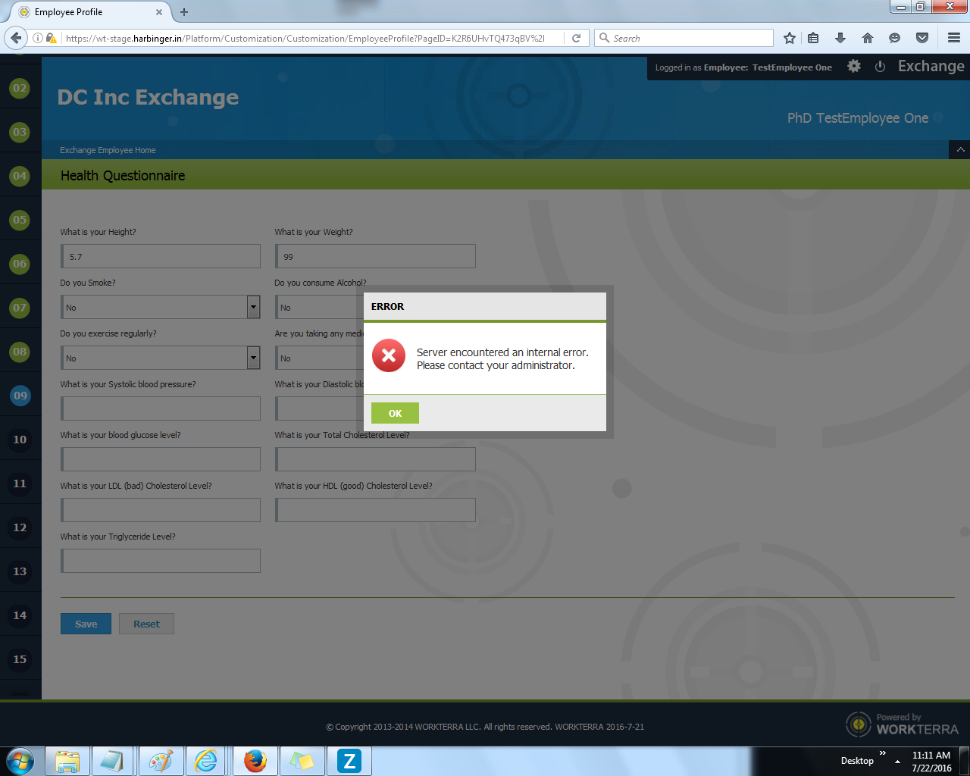
Task: Click the Triglyceride Level input field
Action: (161, 561)
